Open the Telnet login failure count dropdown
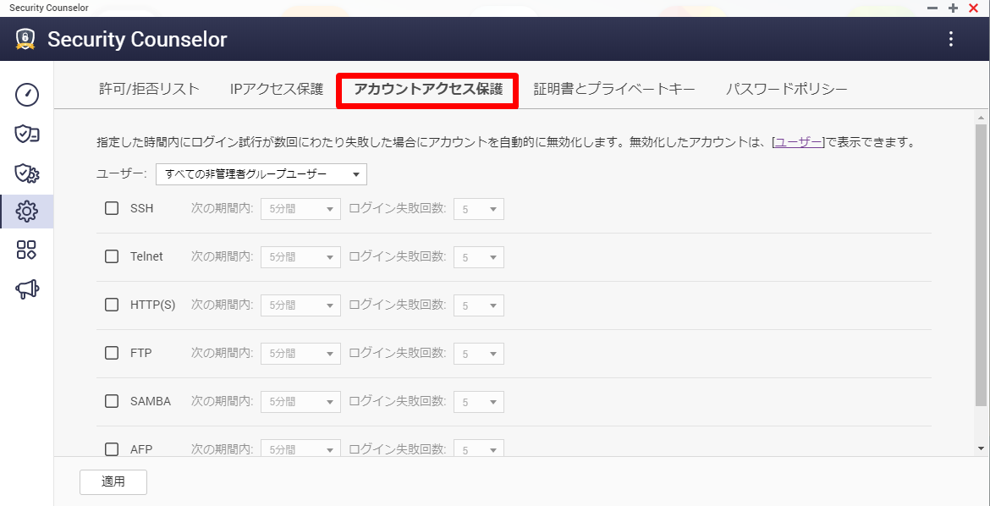This screenshot has width=990, height=506. [x=479, y=257]
